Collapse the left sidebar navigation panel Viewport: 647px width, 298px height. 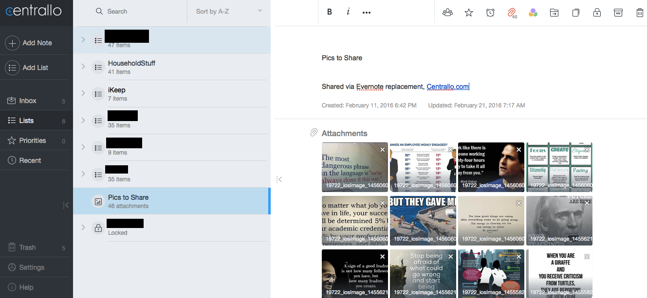66,205
